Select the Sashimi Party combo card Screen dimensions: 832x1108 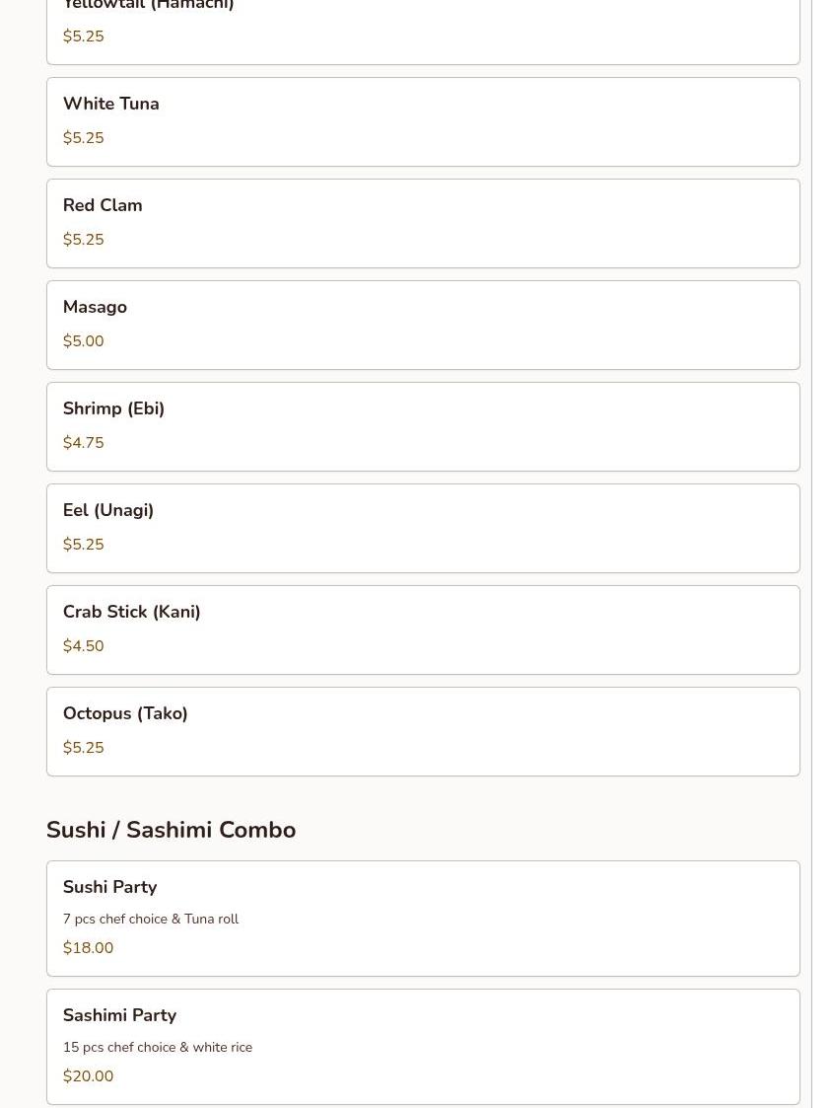(422, 1046)
